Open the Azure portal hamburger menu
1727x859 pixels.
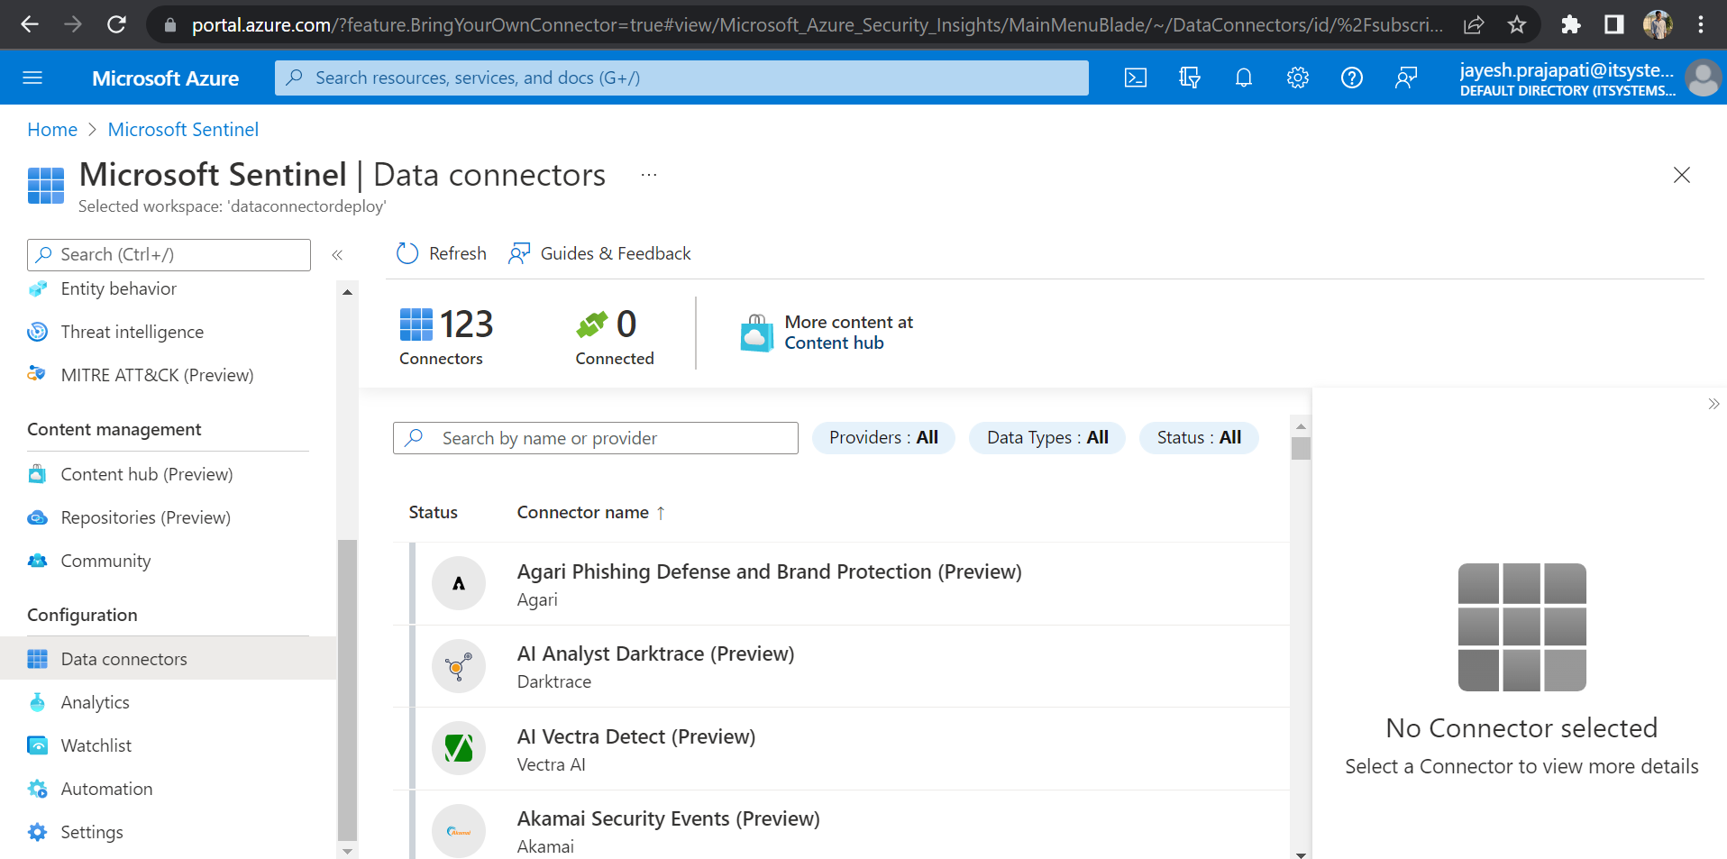click(32, 78)
